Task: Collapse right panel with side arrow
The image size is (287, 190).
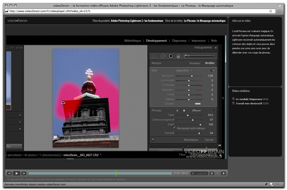Action: click(x=223, y=98)
